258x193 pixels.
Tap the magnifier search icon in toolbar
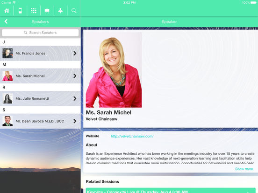(74, 11)
